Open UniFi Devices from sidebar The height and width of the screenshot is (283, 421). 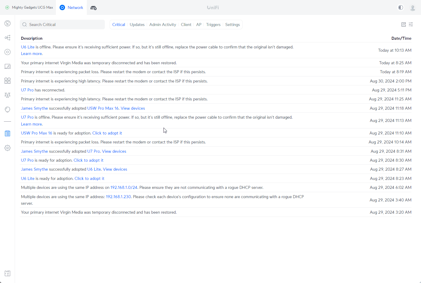(7, 52)
